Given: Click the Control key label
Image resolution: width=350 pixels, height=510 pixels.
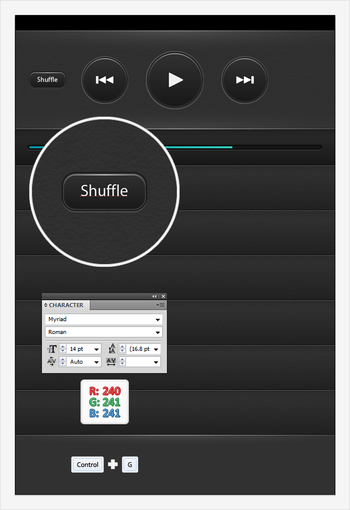Looking at the screenshot, I should coord(87,465).
